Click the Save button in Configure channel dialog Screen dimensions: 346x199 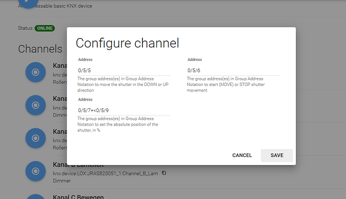click(x=277, y=155)
